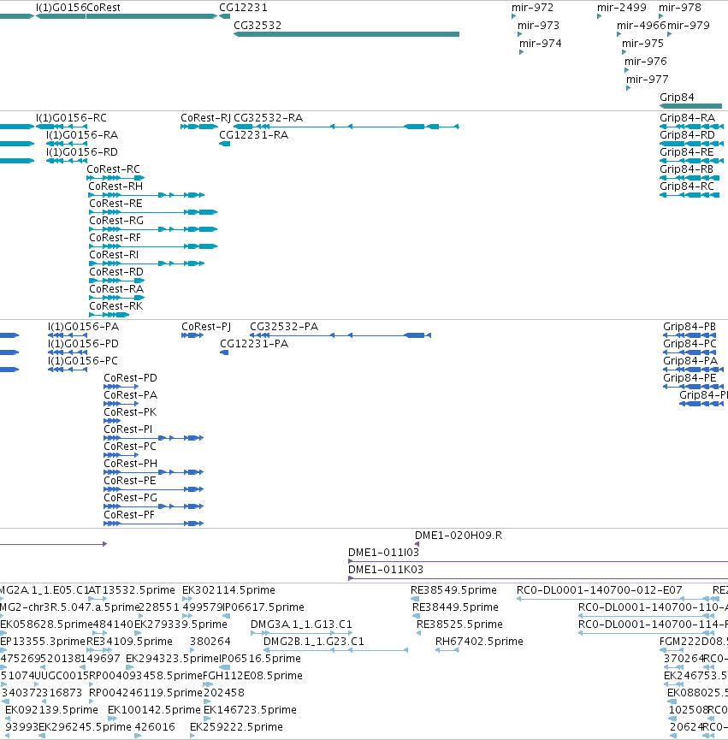The image size is (728, 740).
Task: Click the l(1)G0156-RD transcript label
Action: coord(82,152)
